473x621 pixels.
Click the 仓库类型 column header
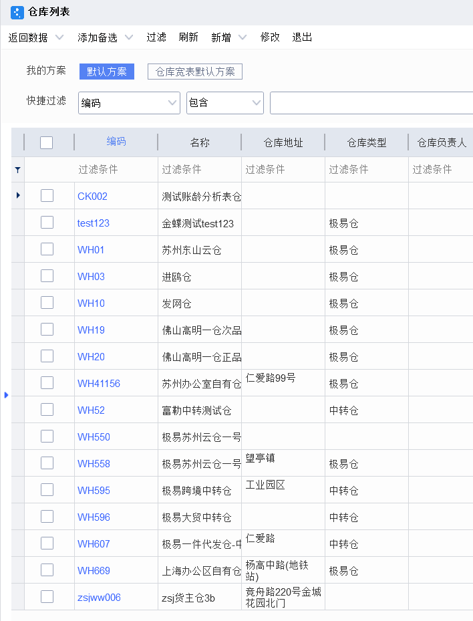367,142
